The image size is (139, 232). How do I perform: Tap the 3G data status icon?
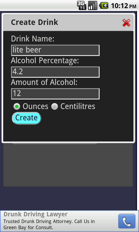click(x=82, y=6)
